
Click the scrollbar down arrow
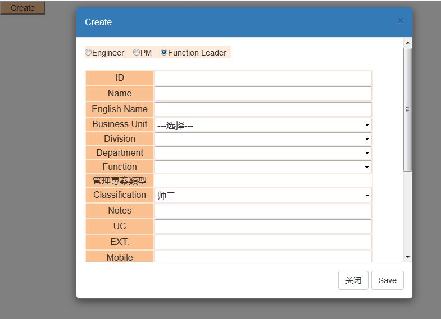point(408,257)
